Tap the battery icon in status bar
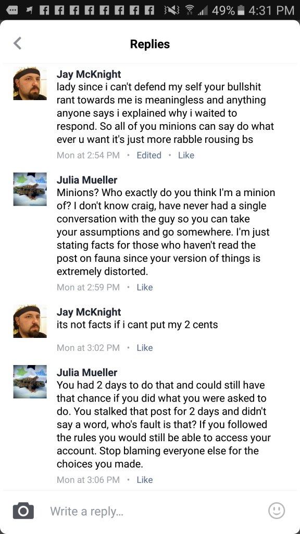300x534 pixels. (241, 10)
